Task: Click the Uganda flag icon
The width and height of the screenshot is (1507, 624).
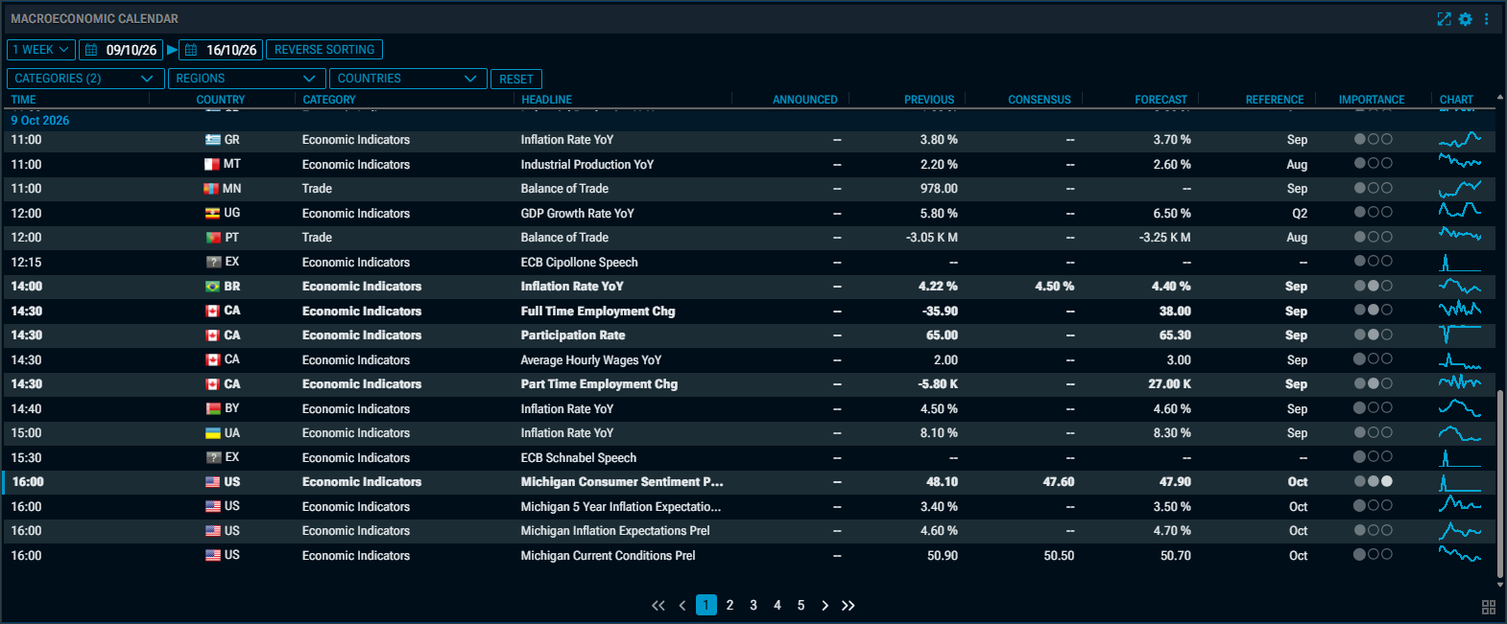Action: tap(213, 214)
